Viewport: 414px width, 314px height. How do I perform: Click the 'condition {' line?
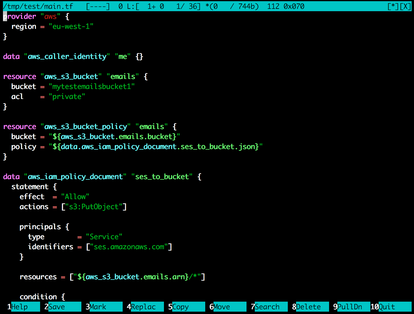point(42,297)
